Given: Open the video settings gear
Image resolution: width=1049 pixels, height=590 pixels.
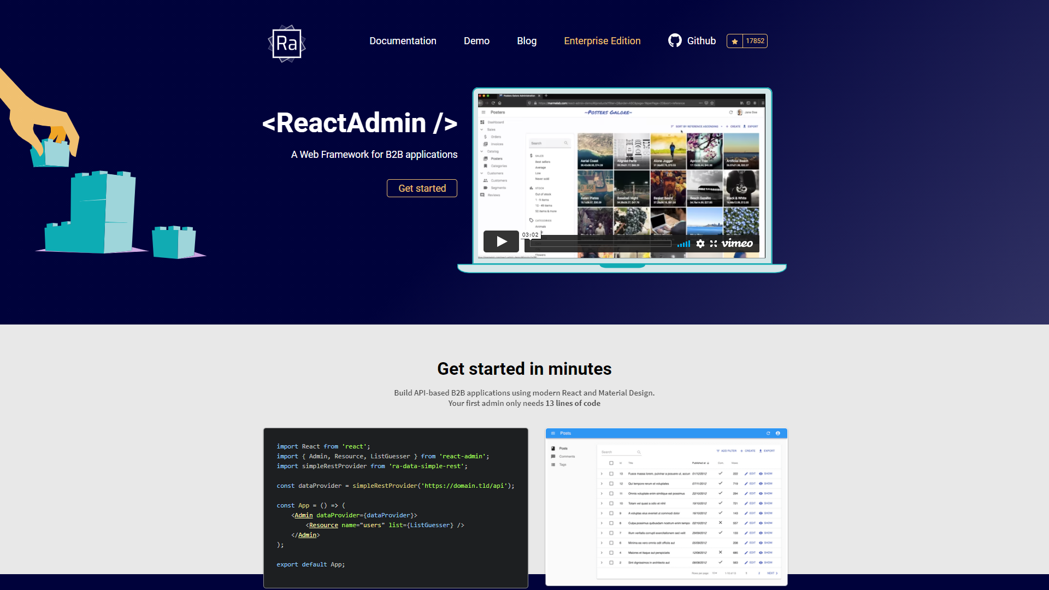Looking at the screenshot, I should 700,244.
